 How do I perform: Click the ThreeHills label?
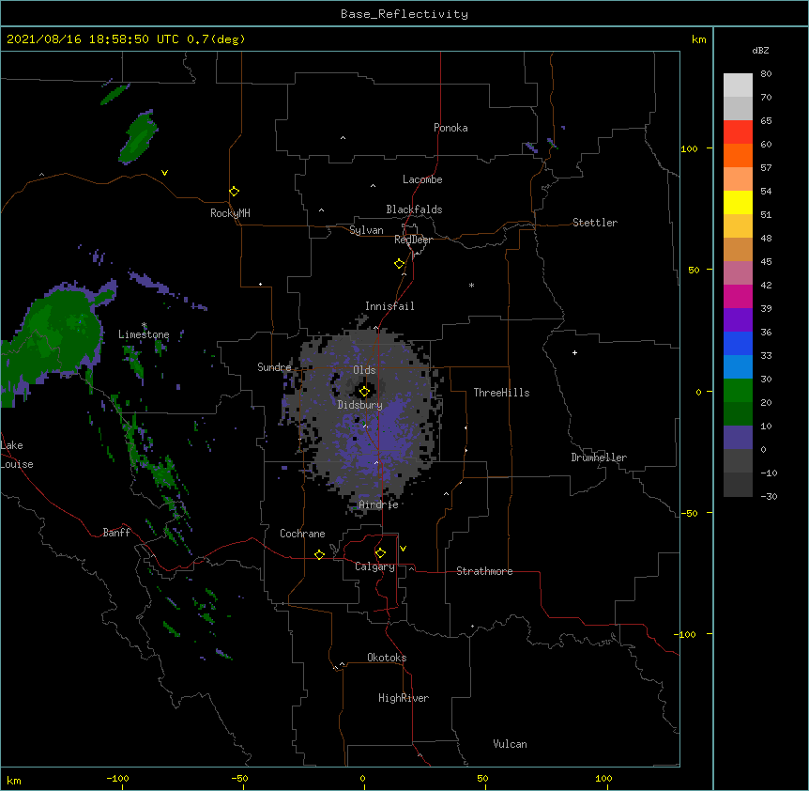(x=501, y=393)
